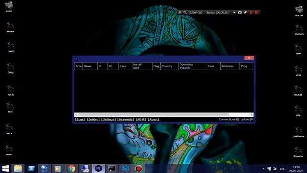The width and height of the screenshot is (307, 173).
Task: Open the console window taskbar icon
Action: tap(112, 169)
